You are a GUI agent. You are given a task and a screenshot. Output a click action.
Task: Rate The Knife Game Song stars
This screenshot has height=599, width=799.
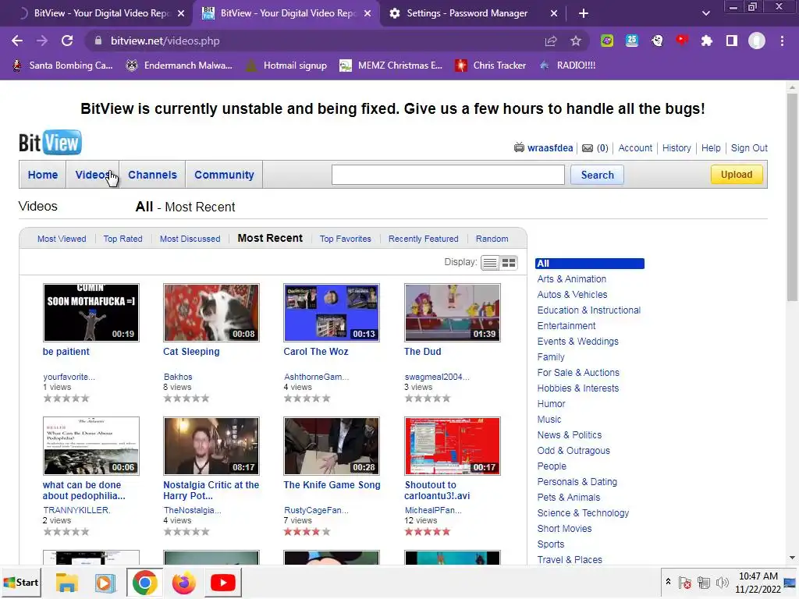[x=307, y=532]
